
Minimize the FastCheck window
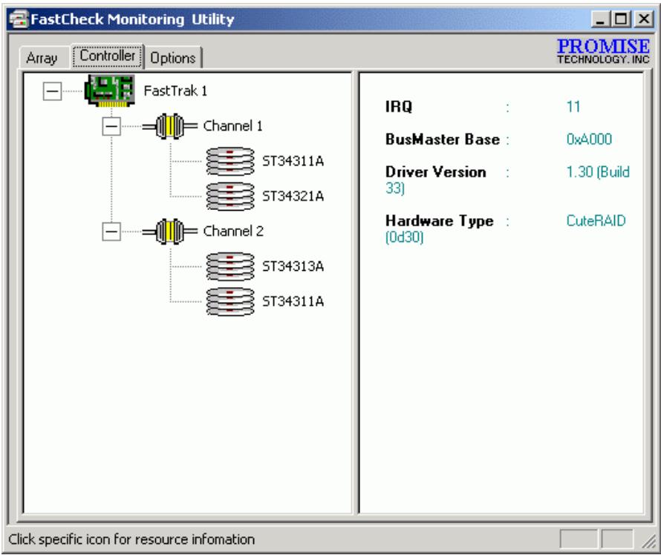pyautogui.click(x=601, y=19)
